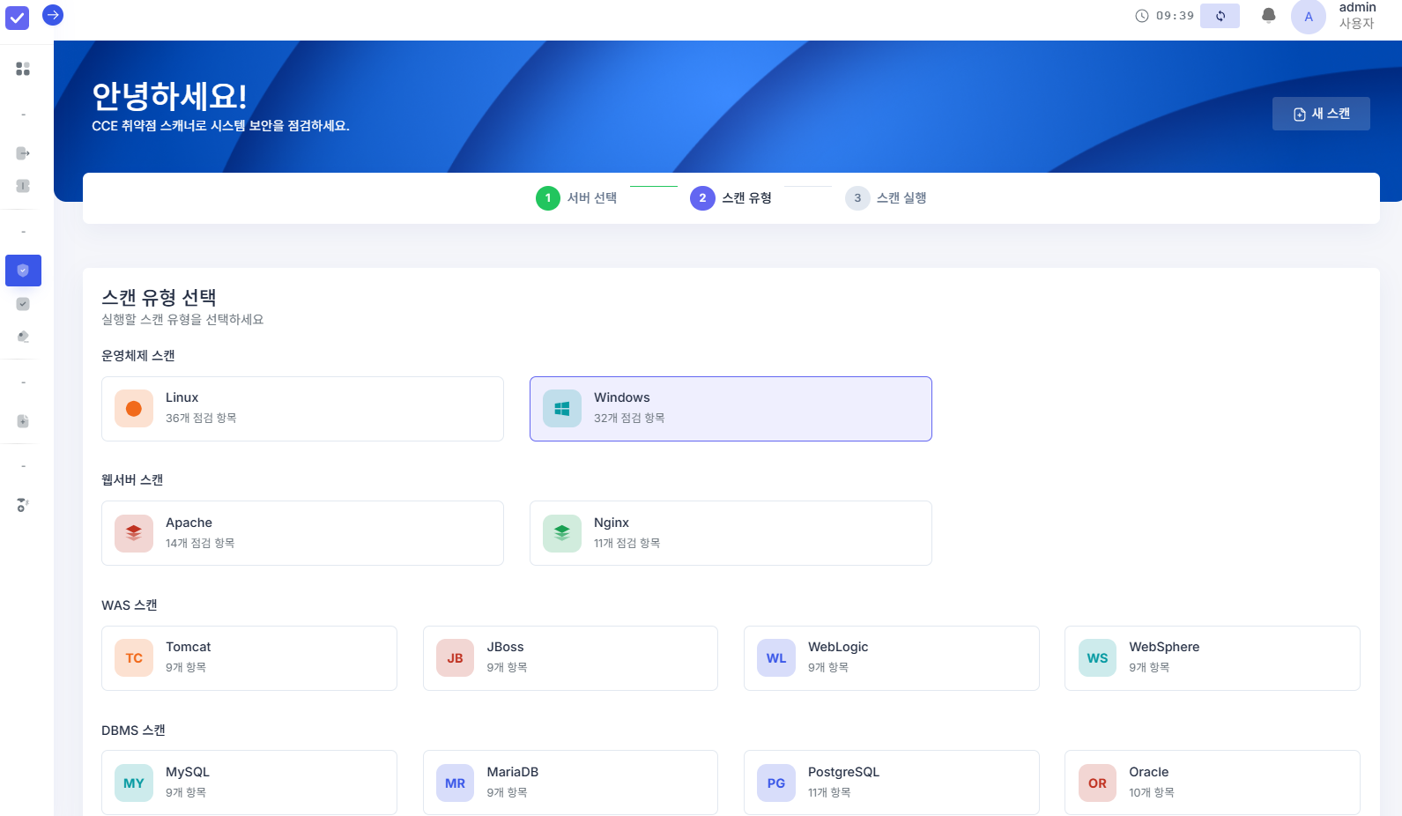Select the Tomcat WAS scan

click(249, 658)
